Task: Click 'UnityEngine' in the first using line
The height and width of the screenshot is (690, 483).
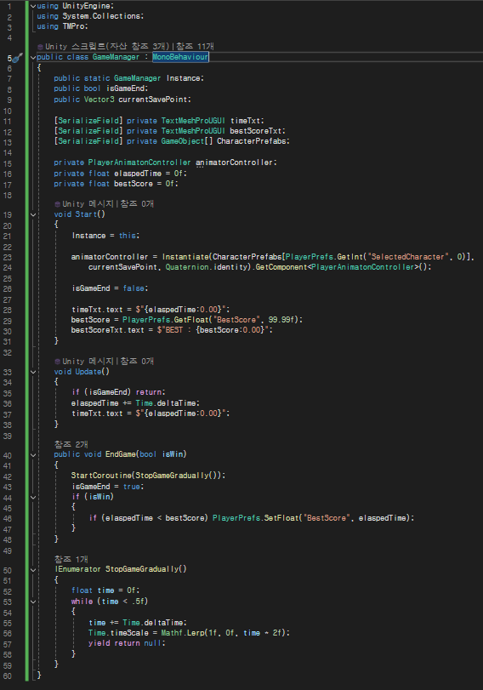Action: click(87, 6)
